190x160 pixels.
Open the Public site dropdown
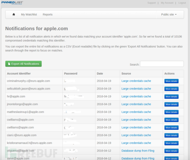click(169, 15)
